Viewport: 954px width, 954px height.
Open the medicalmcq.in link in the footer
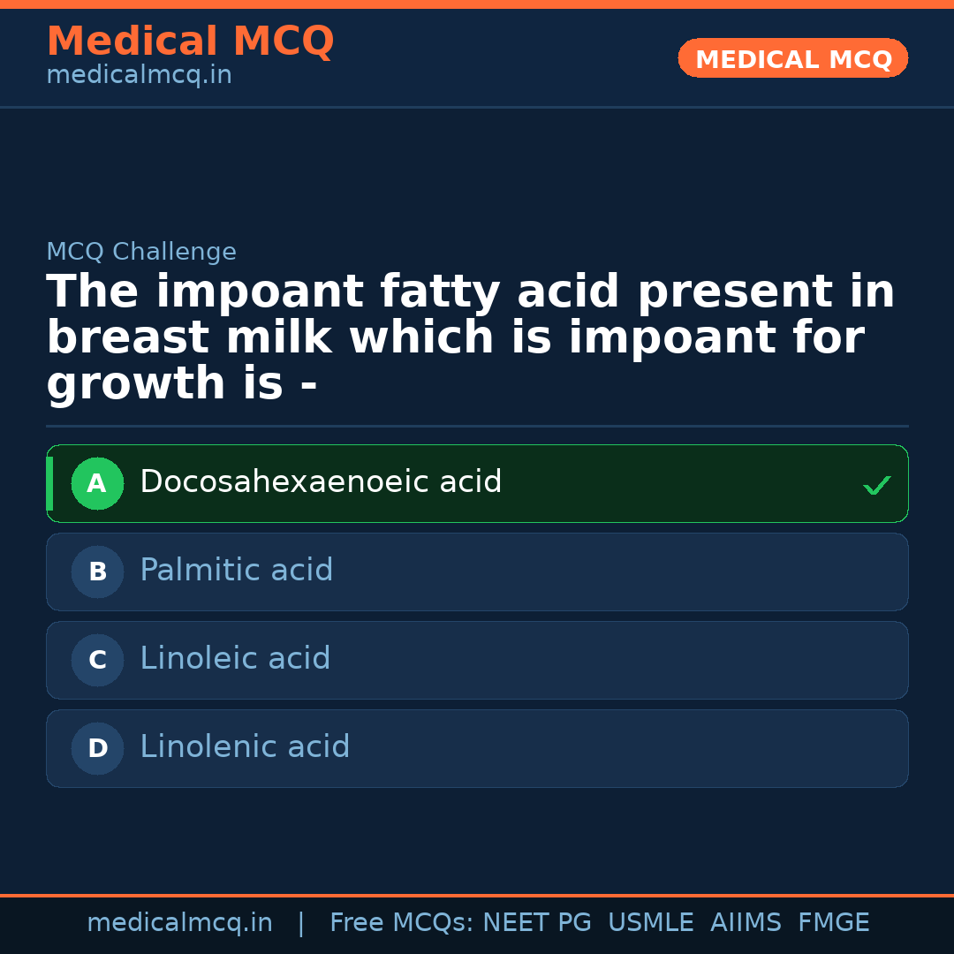[179, 923]
